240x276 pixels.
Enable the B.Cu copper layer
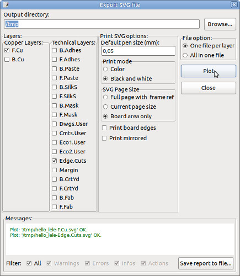[7, 60]
